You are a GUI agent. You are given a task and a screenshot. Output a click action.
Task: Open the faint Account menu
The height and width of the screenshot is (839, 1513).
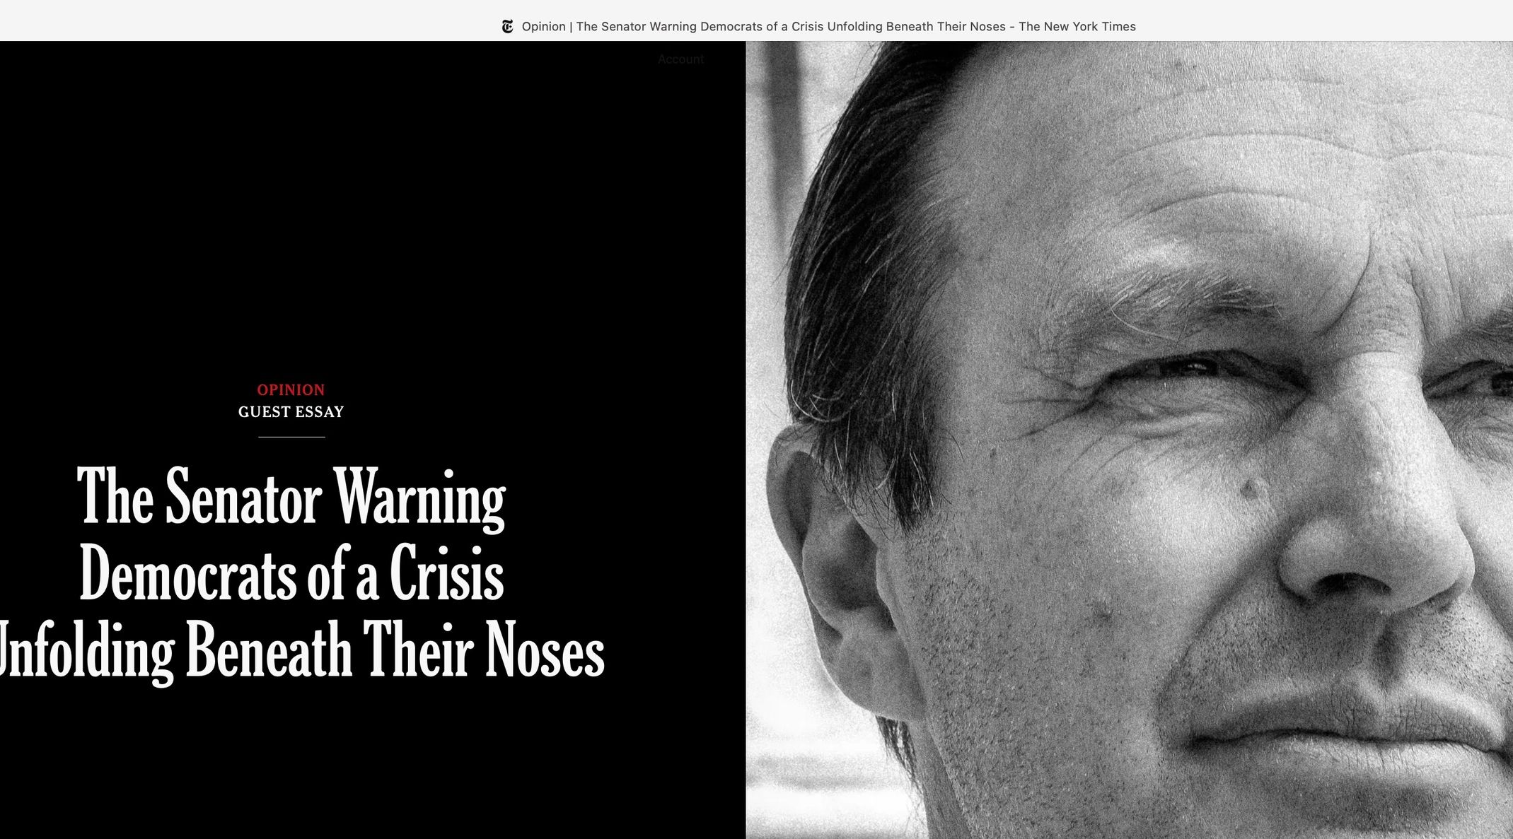tap(680, 59)
